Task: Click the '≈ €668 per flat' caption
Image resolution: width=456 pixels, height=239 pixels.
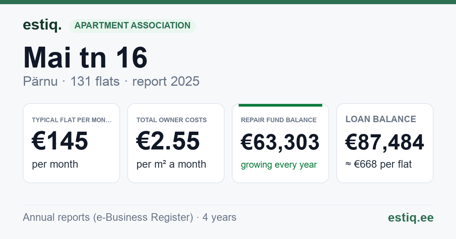Action: [x=378, y=164]
